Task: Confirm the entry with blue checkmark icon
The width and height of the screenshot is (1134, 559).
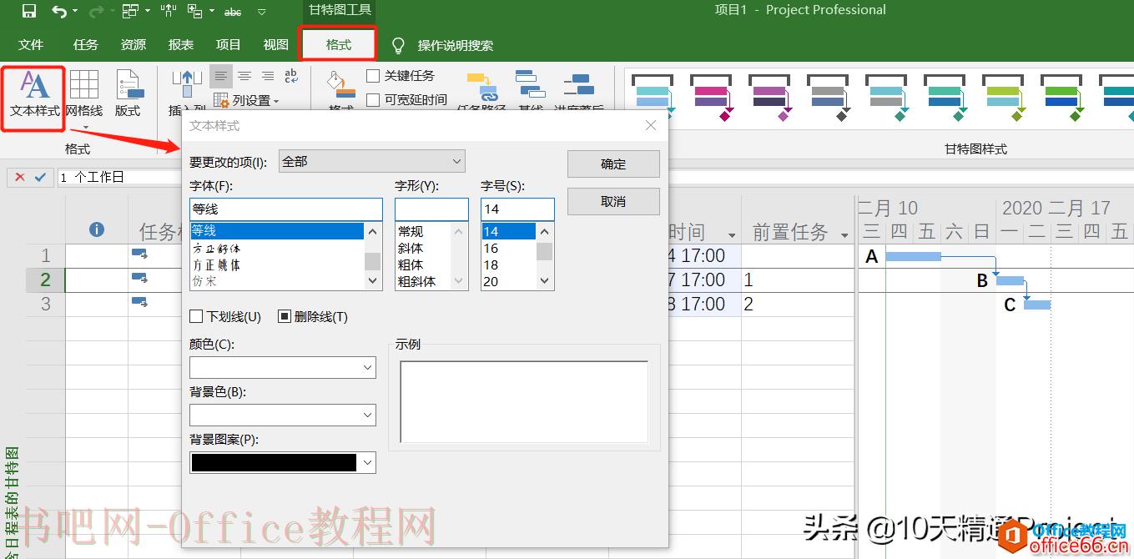Action: click(39, 177)
